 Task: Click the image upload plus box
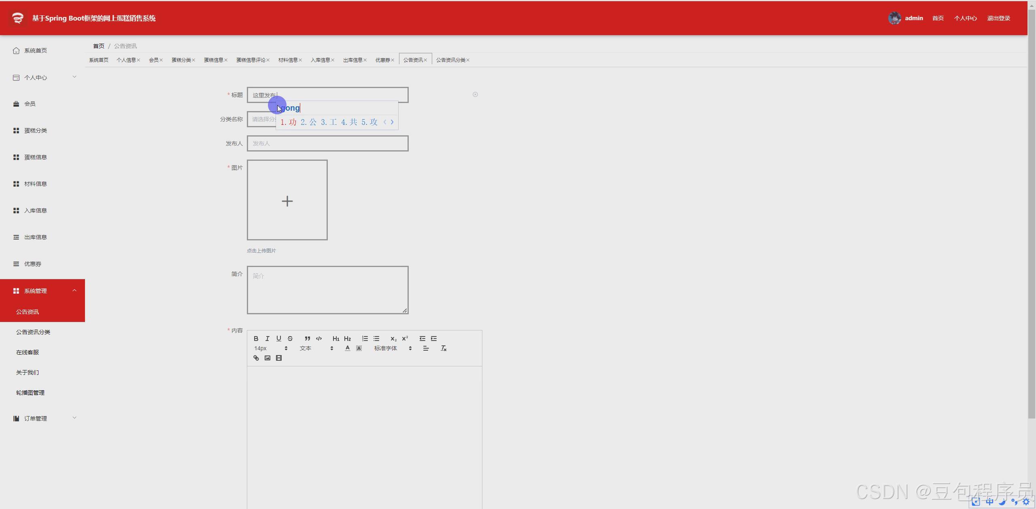point(287,200)
